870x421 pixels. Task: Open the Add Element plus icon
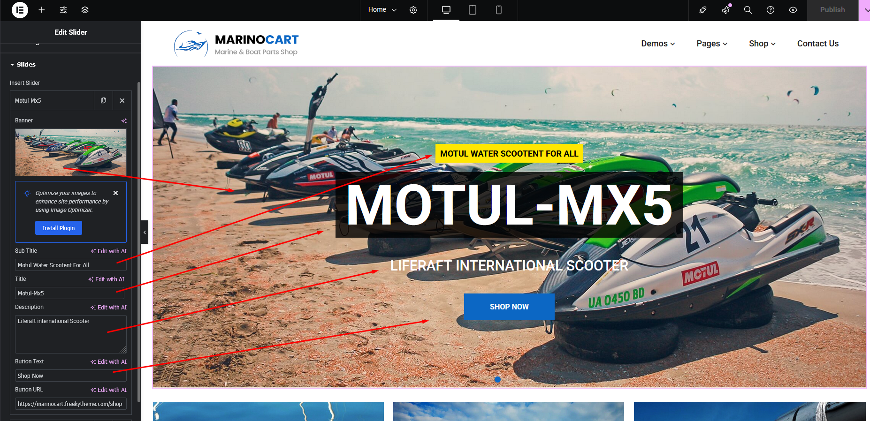[42, 10]
